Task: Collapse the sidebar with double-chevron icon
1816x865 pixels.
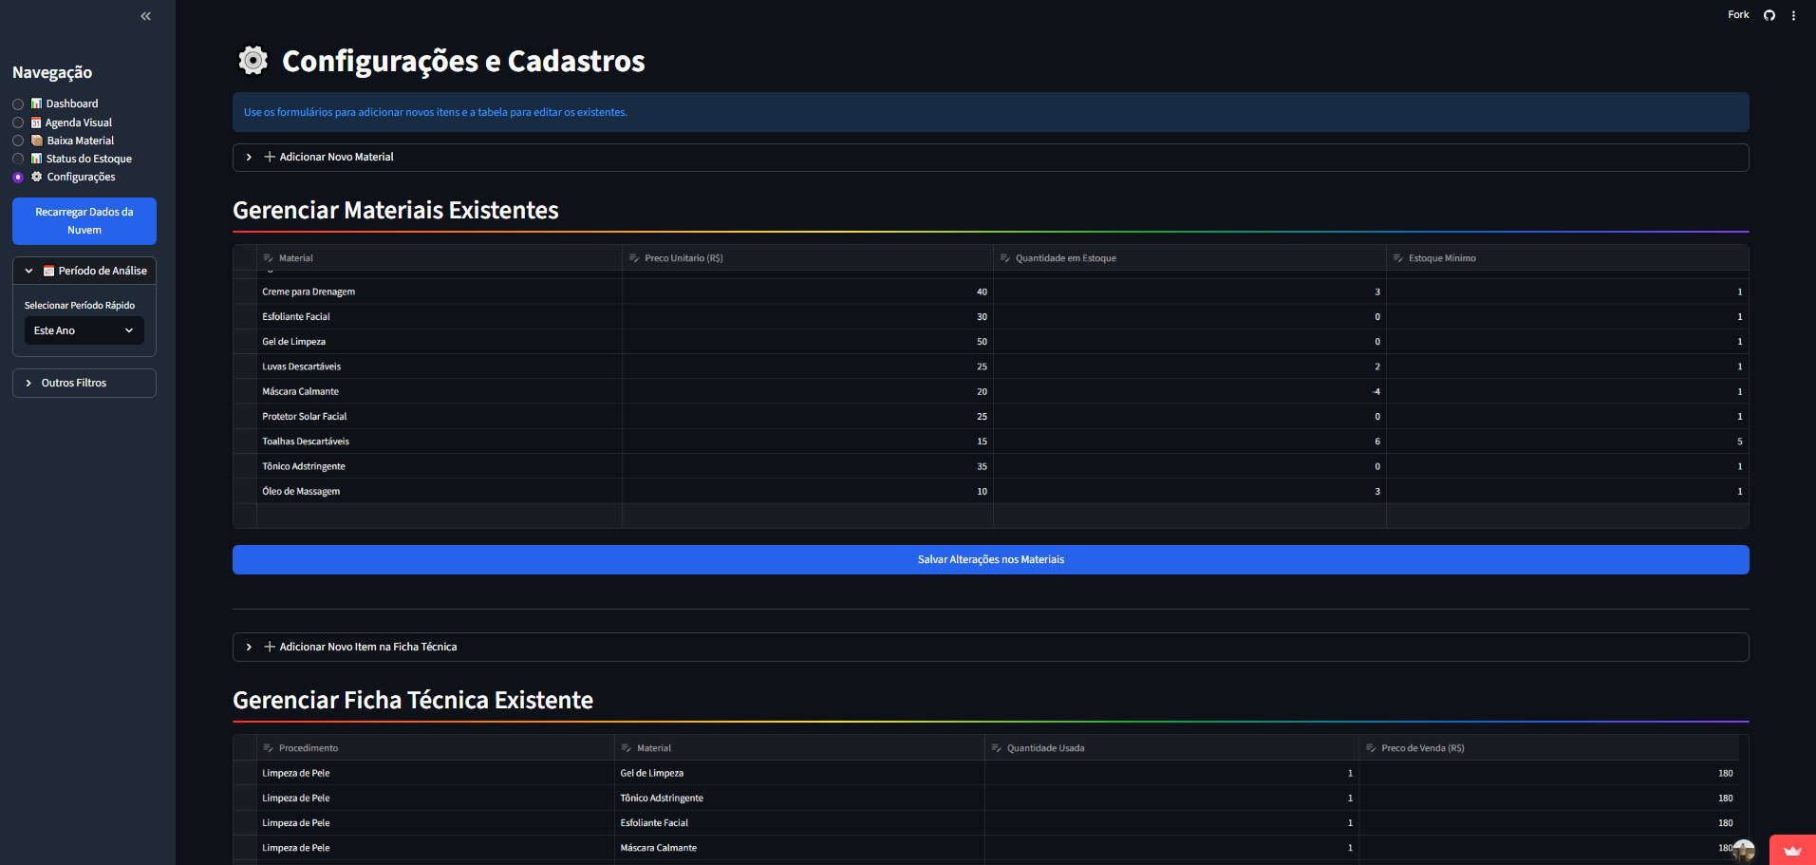Action: coord(145,16)
